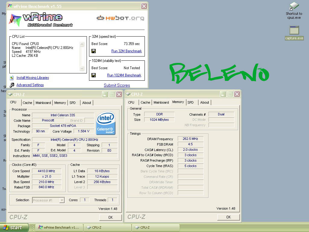The width and height of the screenshot is (309, 232).
Task: Open the Cache tab in right CPU-Z
Action: [145, 102]
